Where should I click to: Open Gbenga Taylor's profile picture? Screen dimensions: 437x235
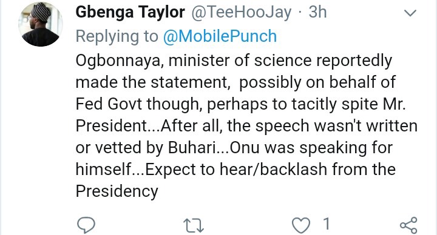coord(41,24)
